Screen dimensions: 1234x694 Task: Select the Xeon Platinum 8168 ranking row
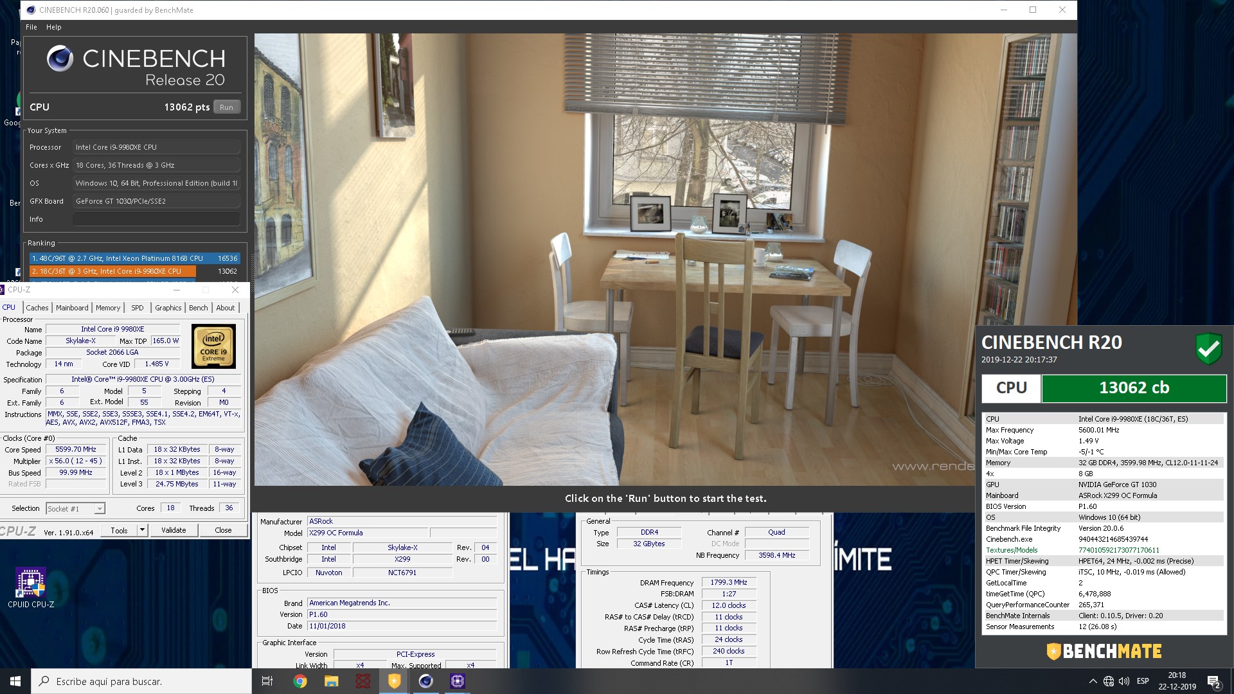[x=135, y=258]
